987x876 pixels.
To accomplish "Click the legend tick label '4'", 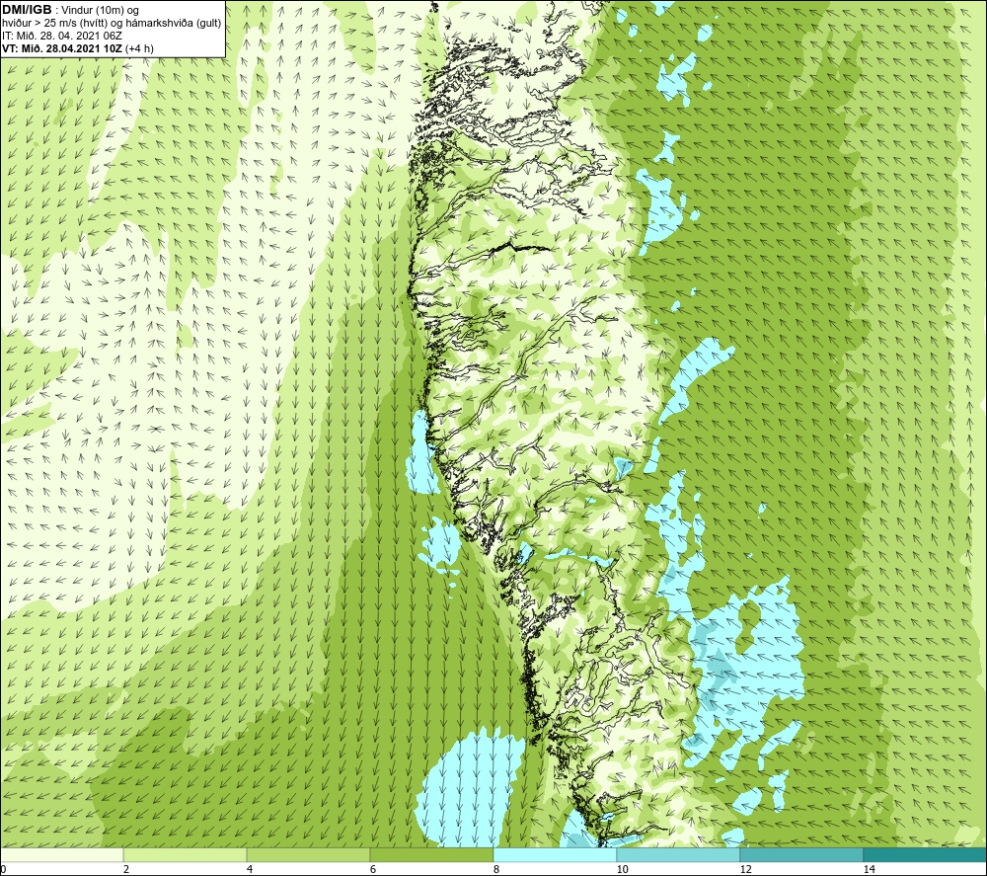I will (x=250, y=870).
